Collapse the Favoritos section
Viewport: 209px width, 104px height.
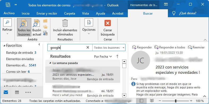click(4, 46)
